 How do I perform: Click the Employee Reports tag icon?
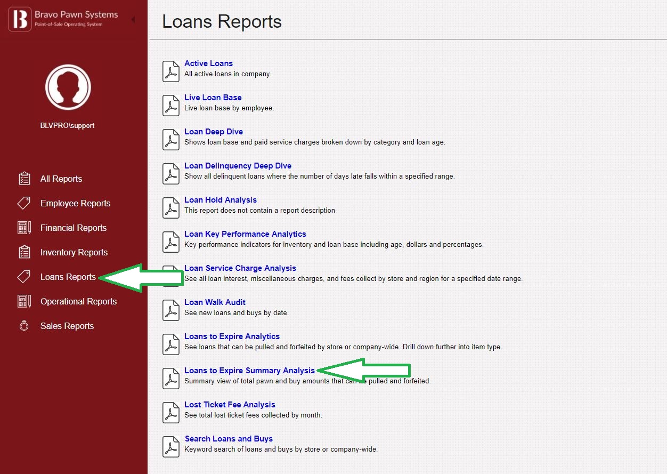(x=24, y=203)
